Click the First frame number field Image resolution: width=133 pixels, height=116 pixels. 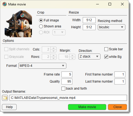coord(120,74)
